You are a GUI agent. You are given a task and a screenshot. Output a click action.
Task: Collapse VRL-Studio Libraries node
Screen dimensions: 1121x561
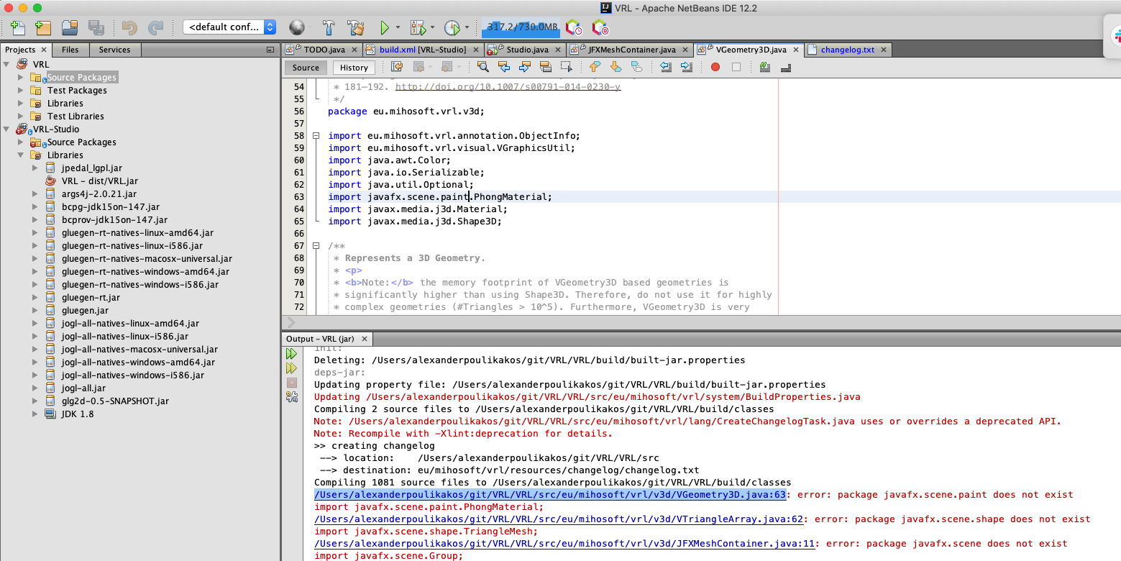click(21, 155)
